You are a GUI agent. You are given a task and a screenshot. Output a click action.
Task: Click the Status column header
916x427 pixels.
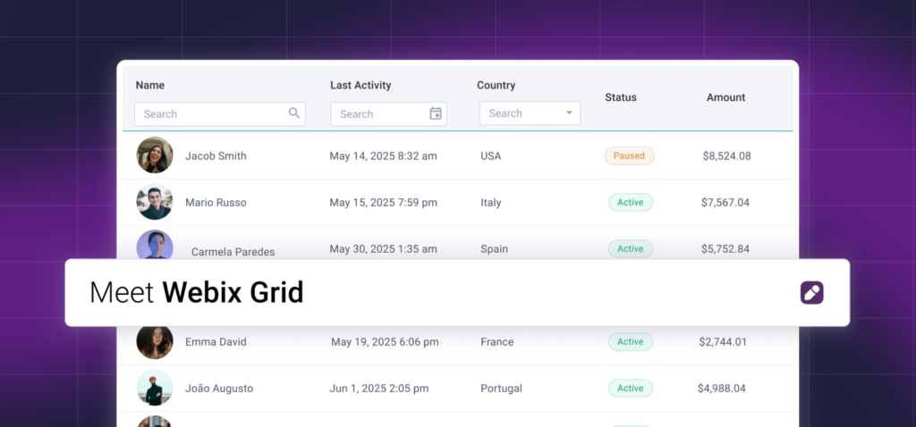click(620, 97)
